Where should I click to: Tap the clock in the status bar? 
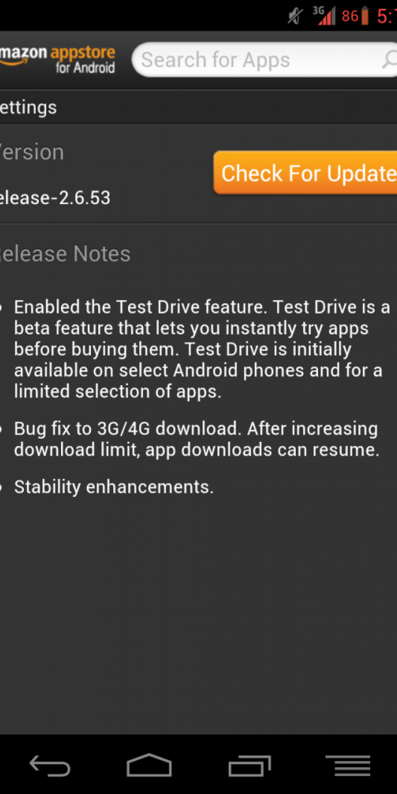[x=386, y=16]
